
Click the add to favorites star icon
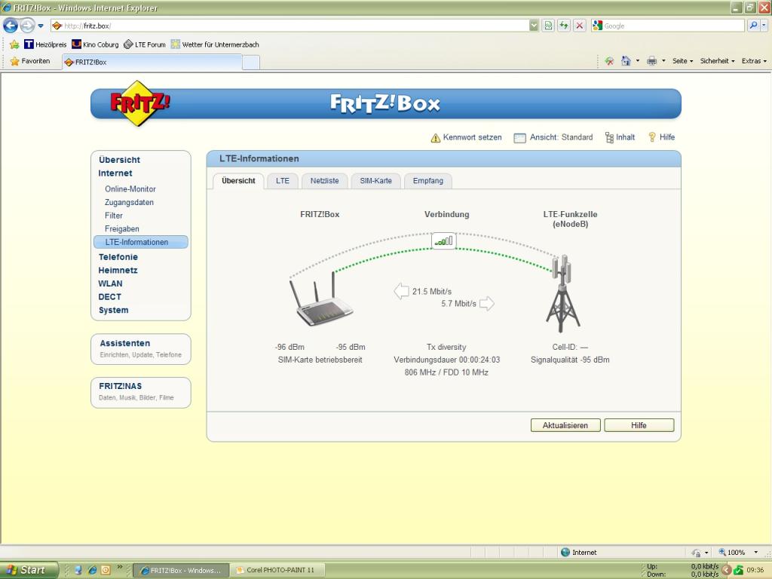[x=14, y=44]
